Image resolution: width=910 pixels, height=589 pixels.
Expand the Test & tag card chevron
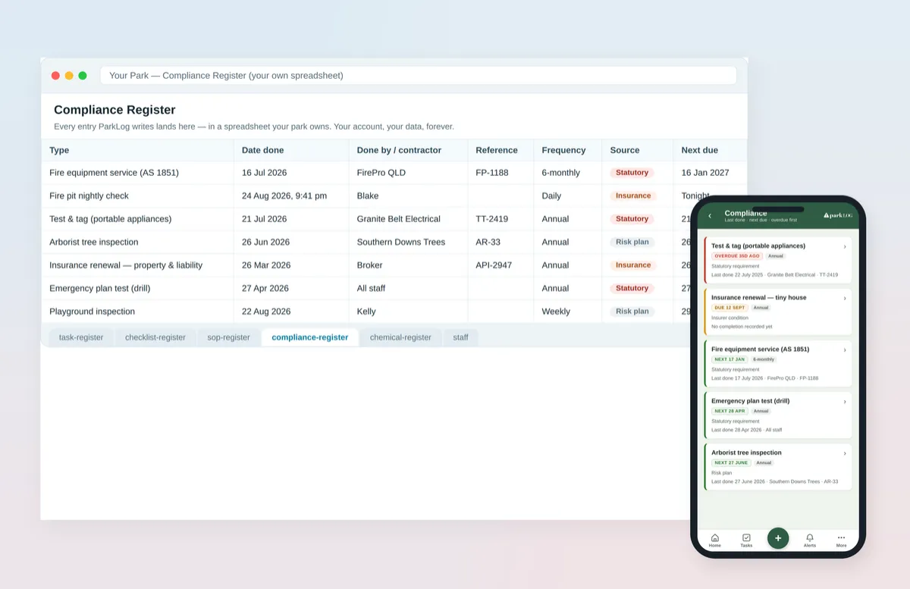pyautogui.click(x=845, y=246)
